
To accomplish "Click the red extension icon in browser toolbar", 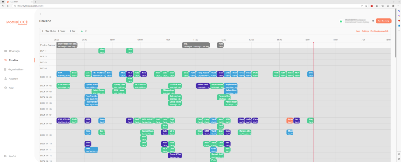I will (372, 5).
